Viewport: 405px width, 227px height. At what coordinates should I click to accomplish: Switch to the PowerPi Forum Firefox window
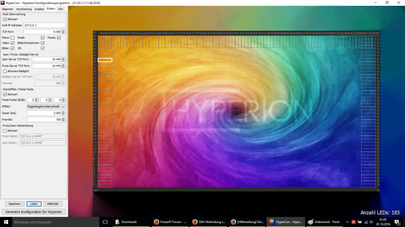click(170, 222)
